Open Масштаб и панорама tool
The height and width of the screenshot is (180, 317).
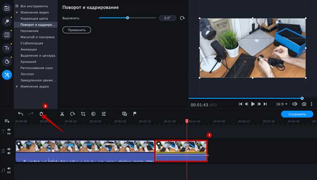(x=37, y=37)
